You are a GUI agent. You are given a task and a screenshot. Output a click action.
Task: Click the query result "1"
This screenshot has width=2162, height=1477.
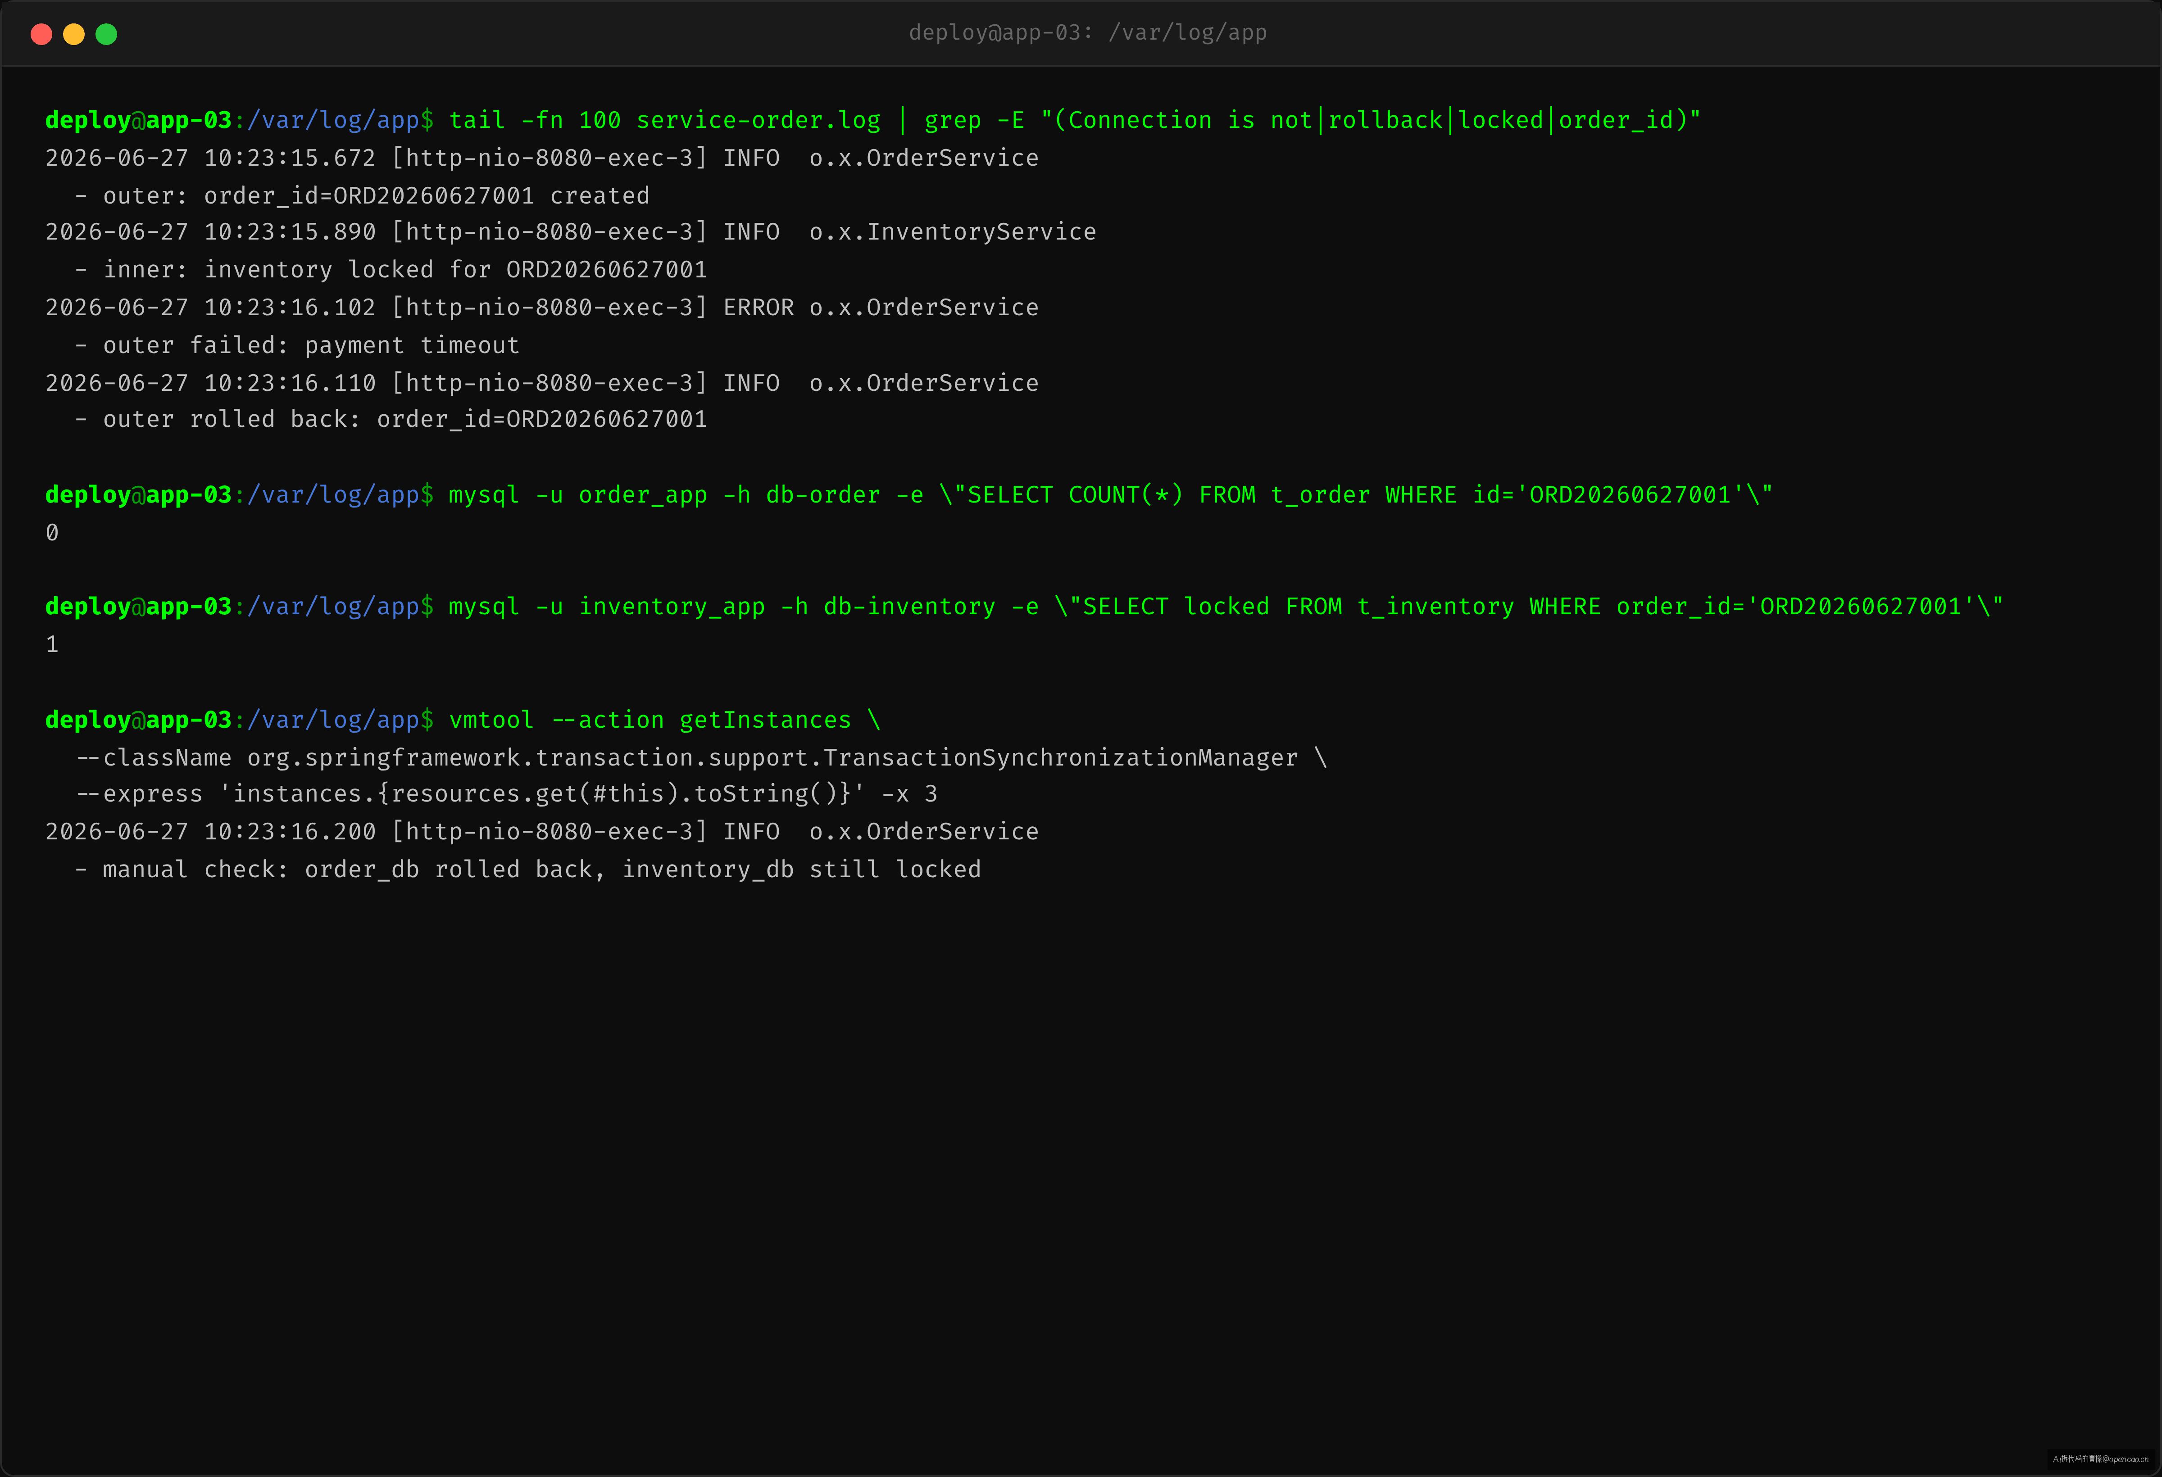52,644
